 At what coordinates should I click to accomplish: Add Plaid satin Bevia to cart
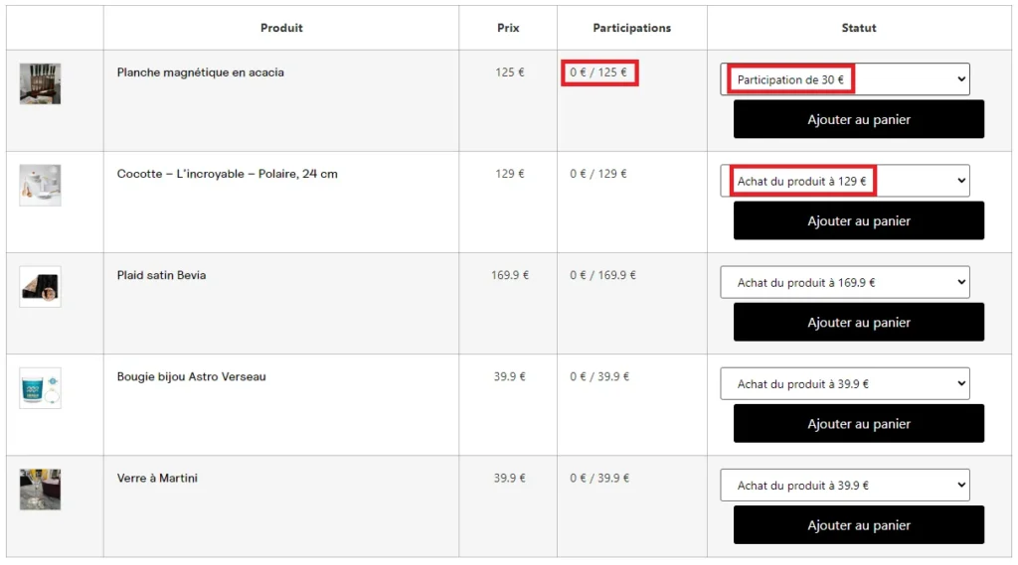[858, 322]
